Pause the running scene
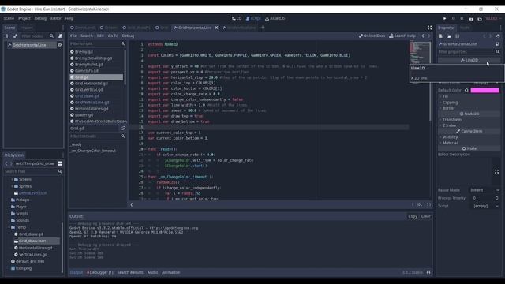This screenshot has height=284, width=505. [454, 19]
